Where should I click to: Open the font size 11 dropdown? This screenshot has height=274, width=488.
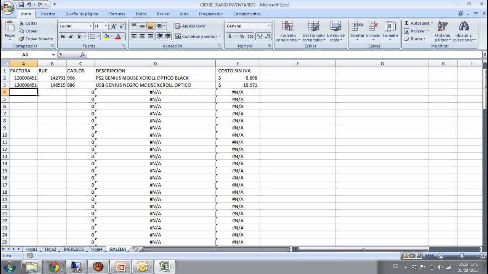coord(106,26)
